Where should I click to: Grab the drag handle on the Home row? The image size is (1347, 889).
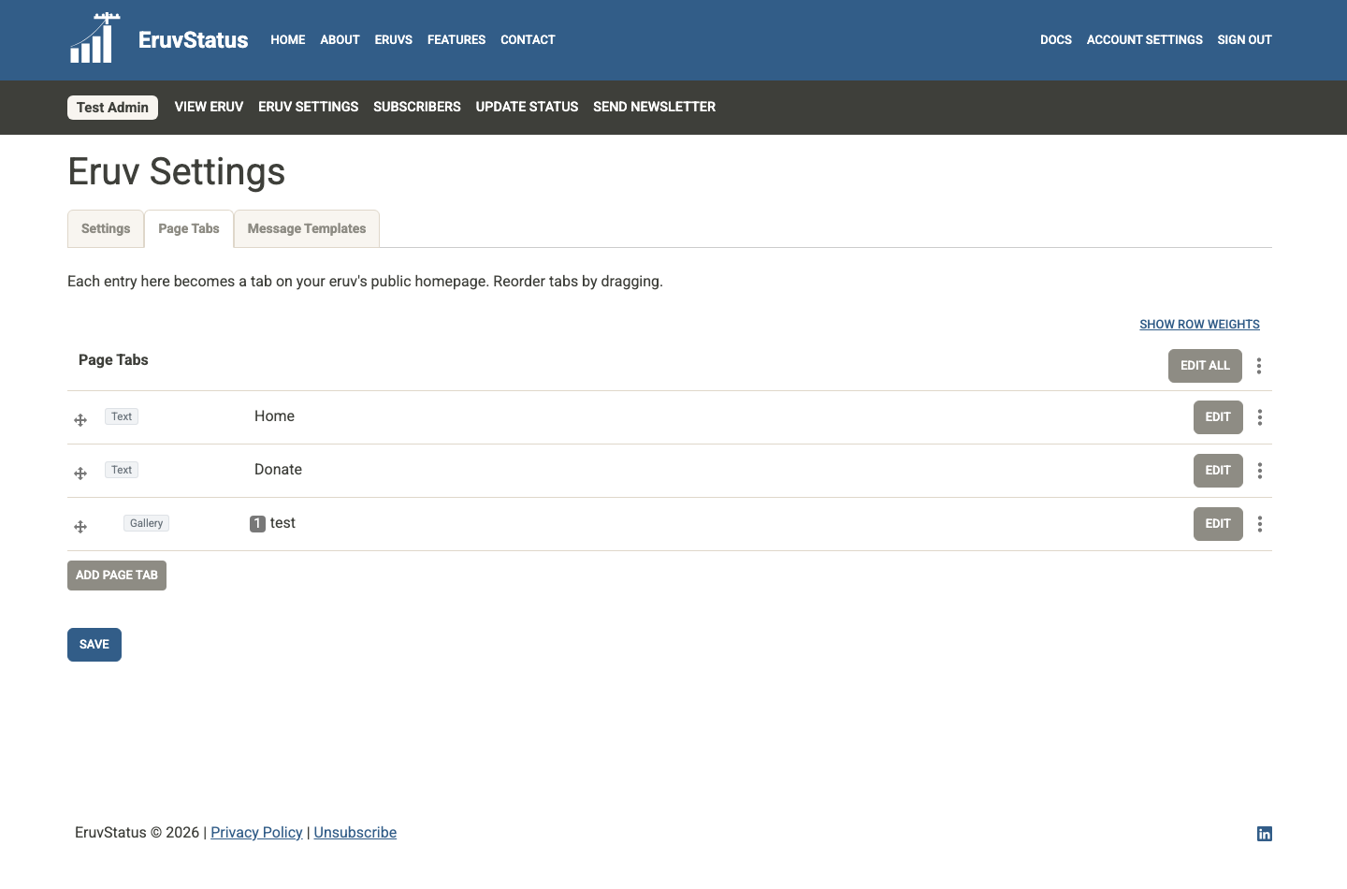point(80,419)
